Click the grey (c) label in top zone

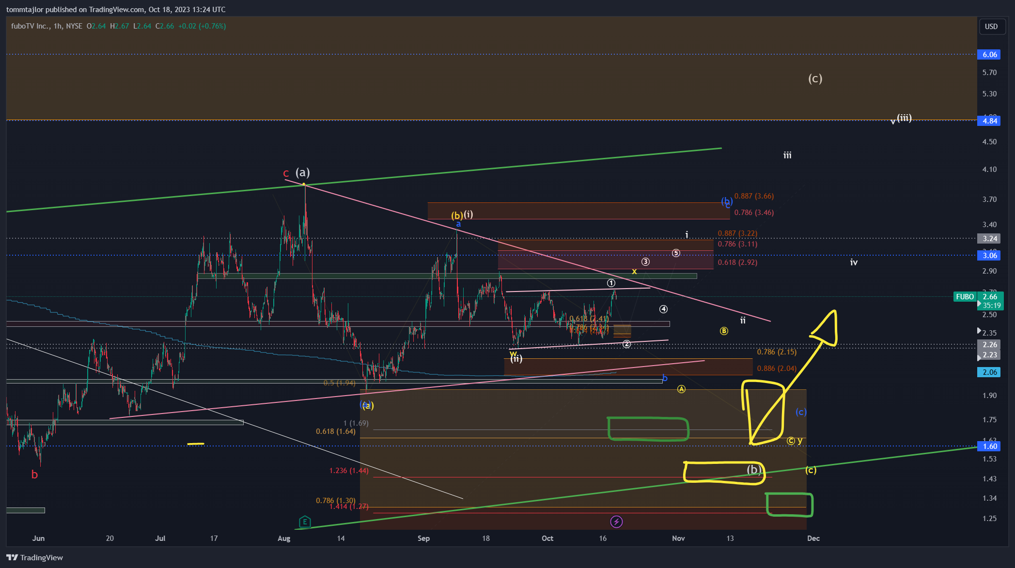[x=815, y=78]
